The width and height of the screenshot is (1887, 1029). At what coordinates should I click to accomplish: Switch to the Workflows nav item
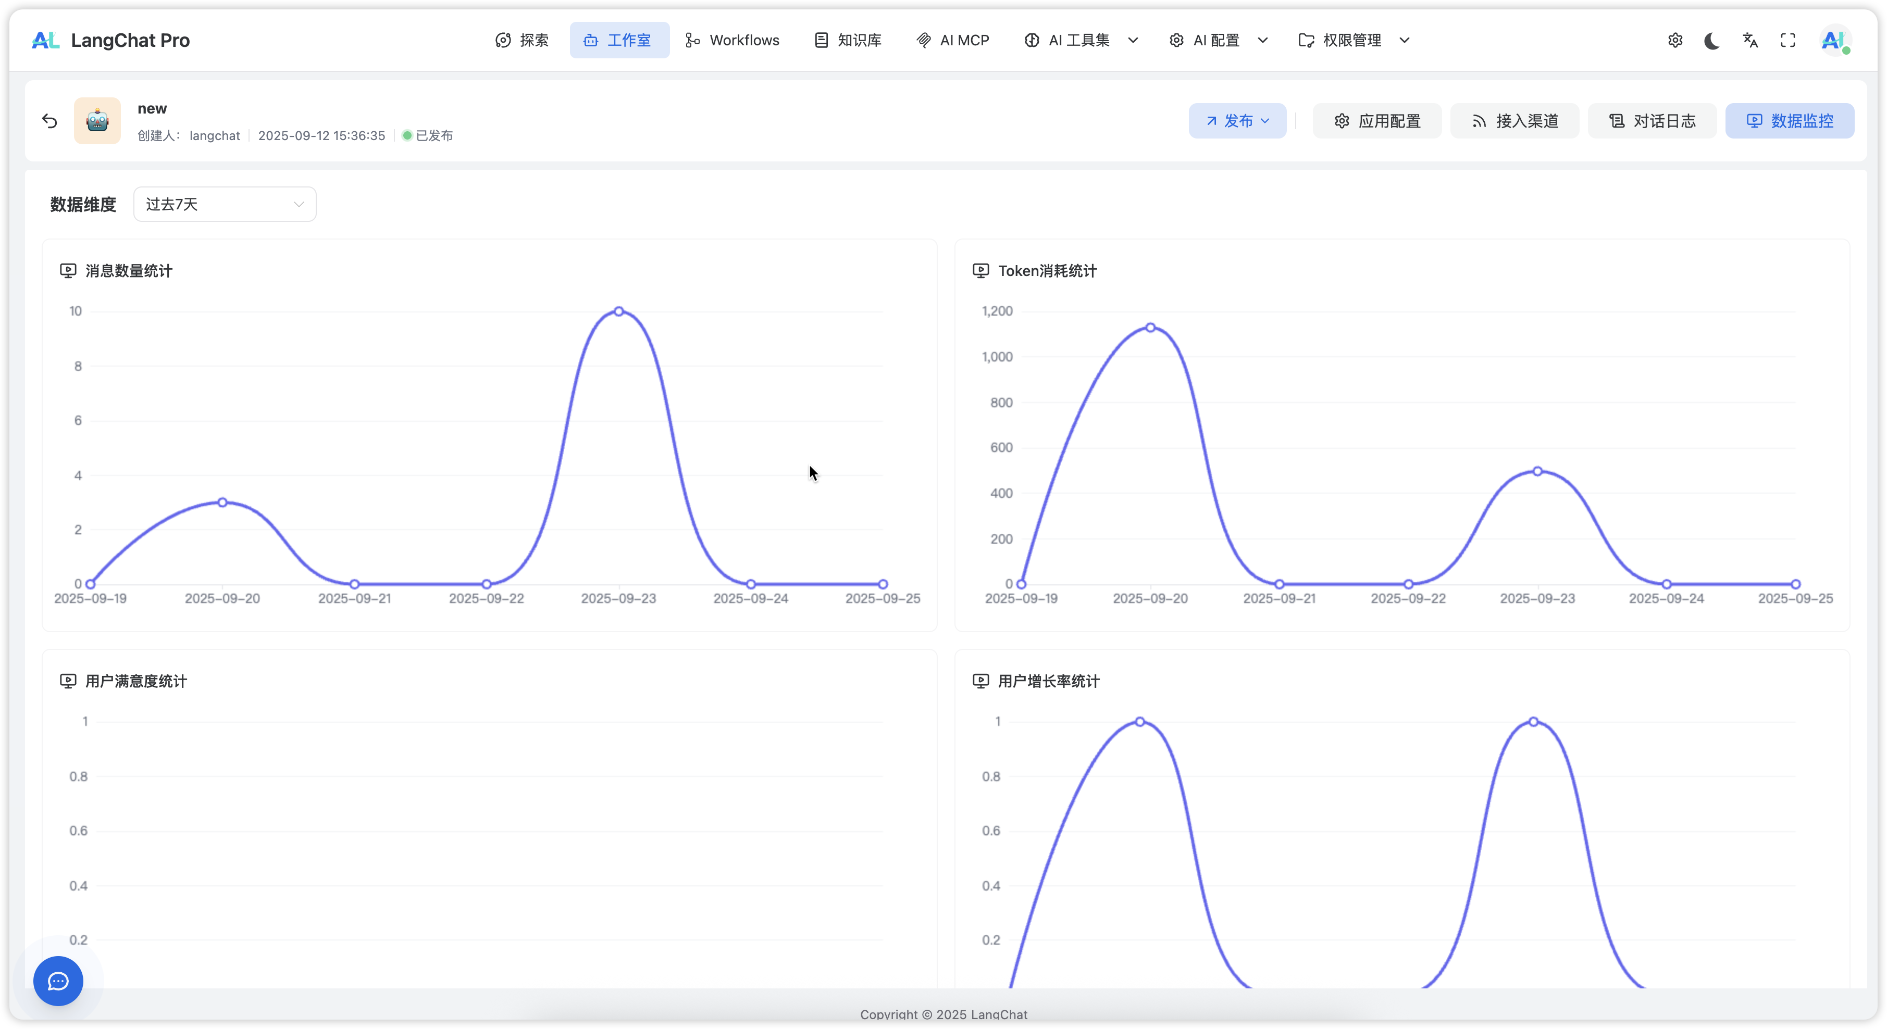(732, 40)
